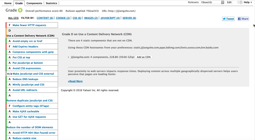The height and width of the screenshot is (140, 255).
Task: Switch to the Statistics tab
Action: (51, 3)
